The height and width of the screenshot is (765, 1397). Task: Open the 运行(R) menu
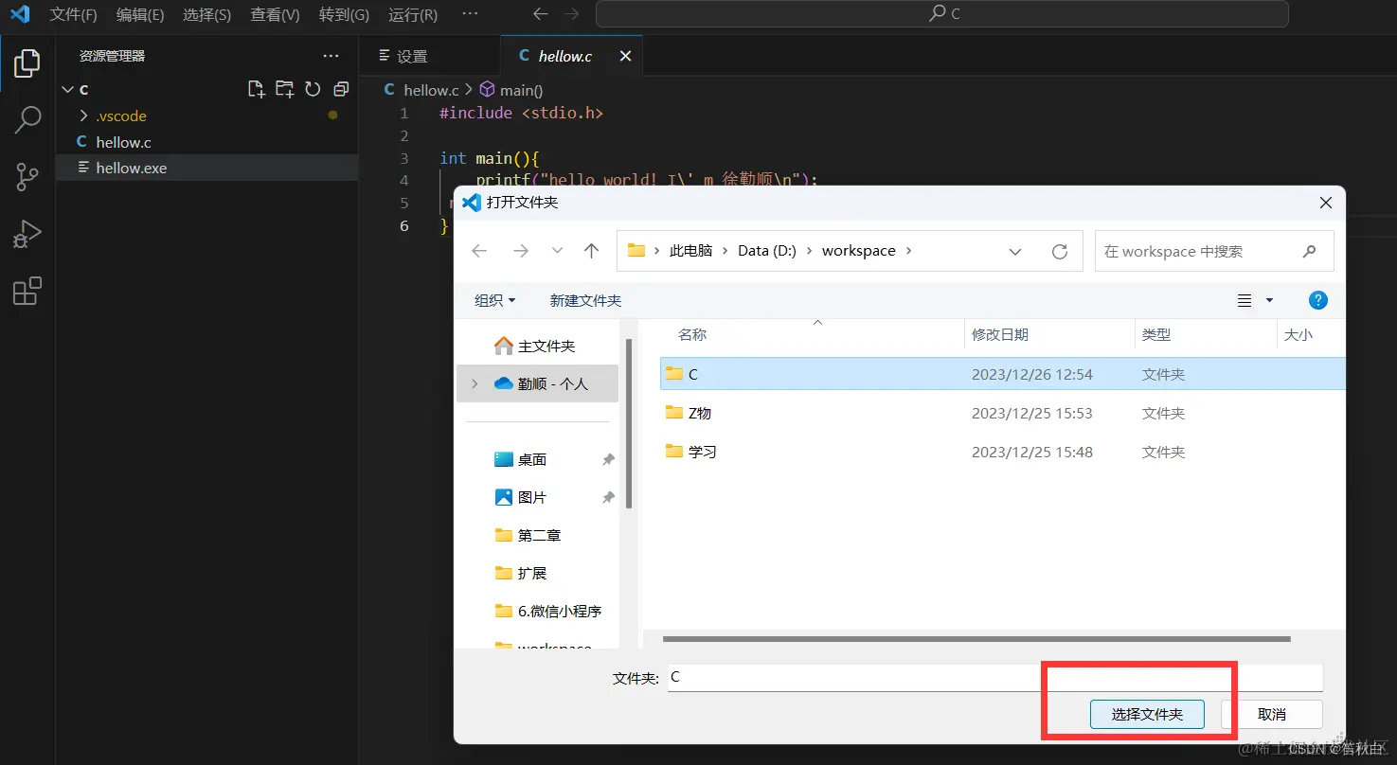coord(413,14)
